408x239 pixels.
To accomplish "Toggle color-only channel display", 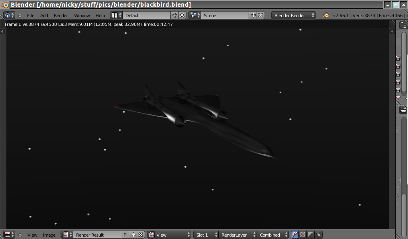I will point(302,235).
